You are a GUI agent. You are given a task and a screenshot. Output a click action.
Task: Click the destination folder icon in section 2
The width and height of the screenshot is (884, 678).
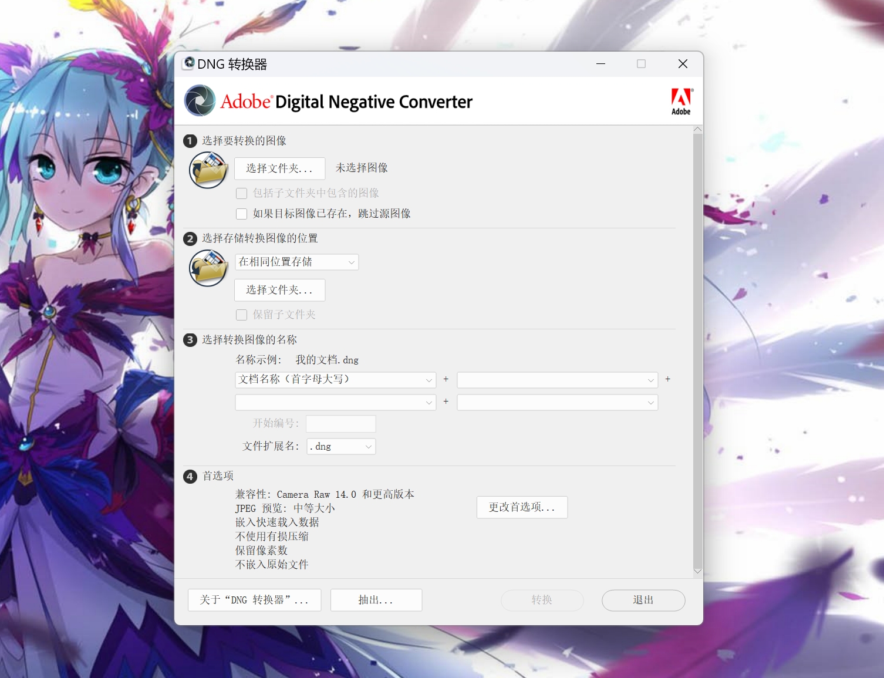pos(208,268)
